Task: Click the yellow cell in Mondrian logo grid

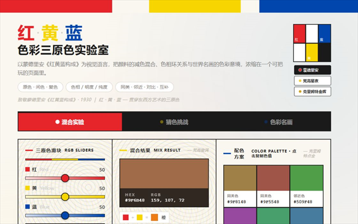Action: 312,52
